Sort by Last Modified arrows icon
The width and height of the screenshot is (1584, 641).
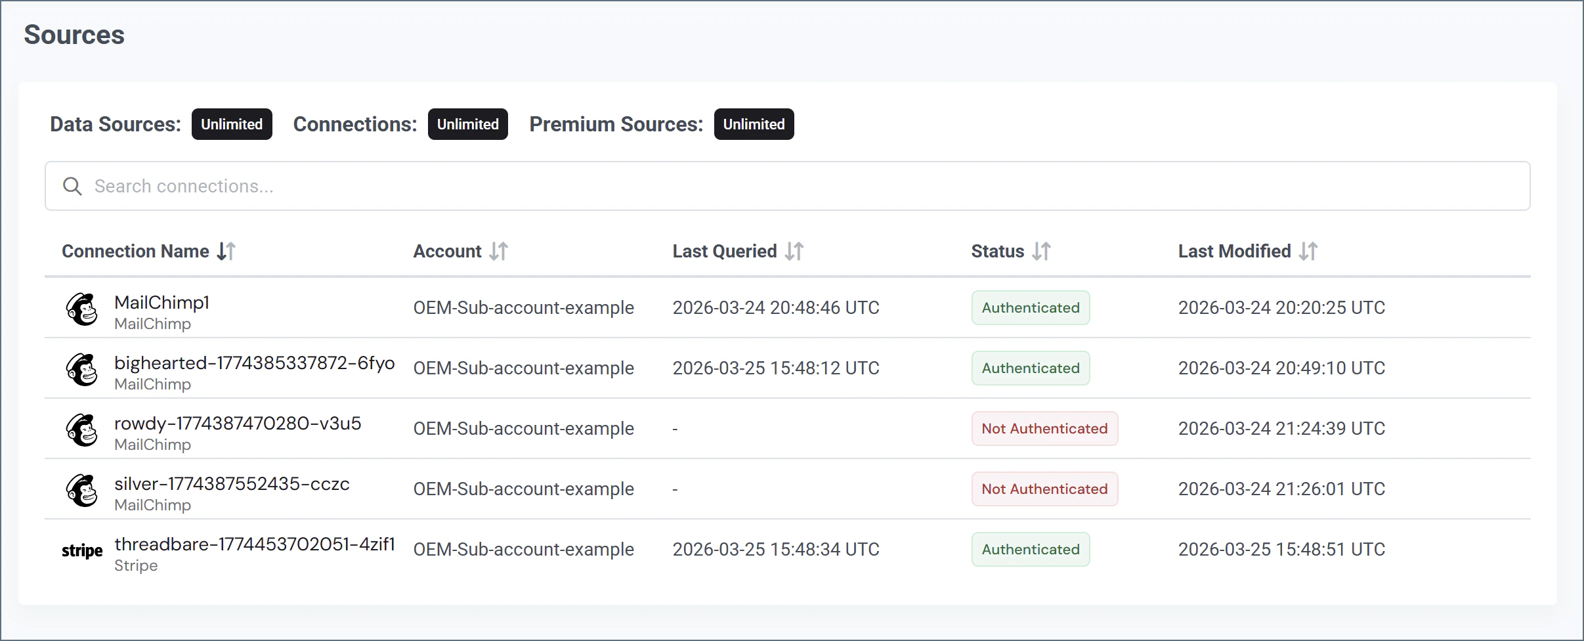point(1308,251)
